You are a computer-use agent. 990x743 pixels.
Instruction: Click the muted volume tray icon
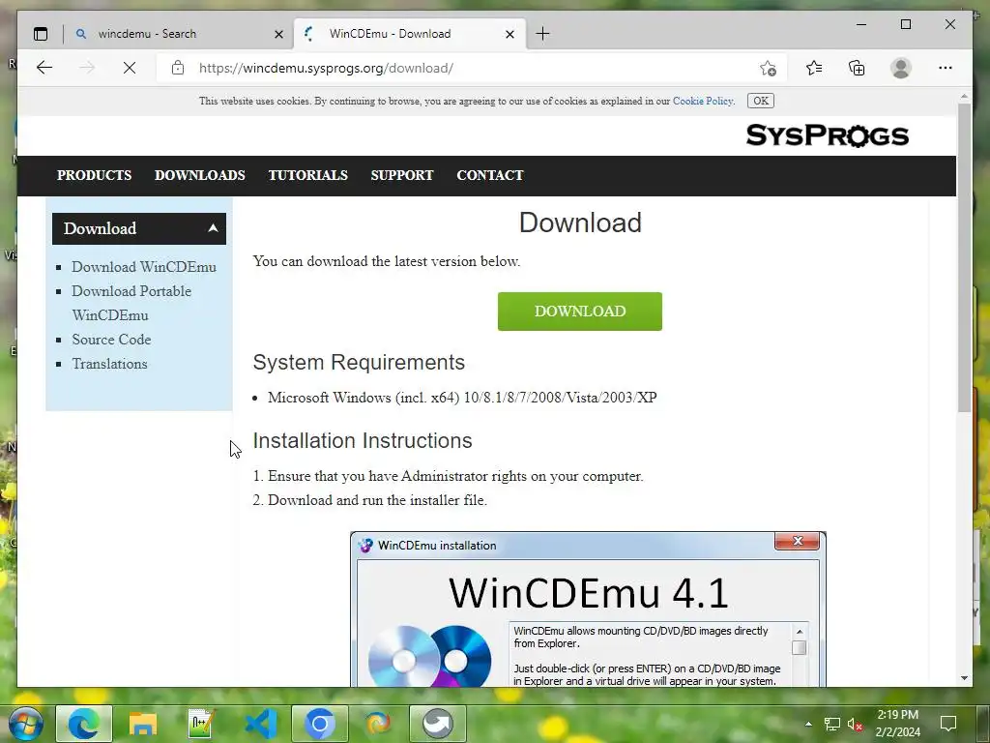pyautogui.click(x=856, y=724)
